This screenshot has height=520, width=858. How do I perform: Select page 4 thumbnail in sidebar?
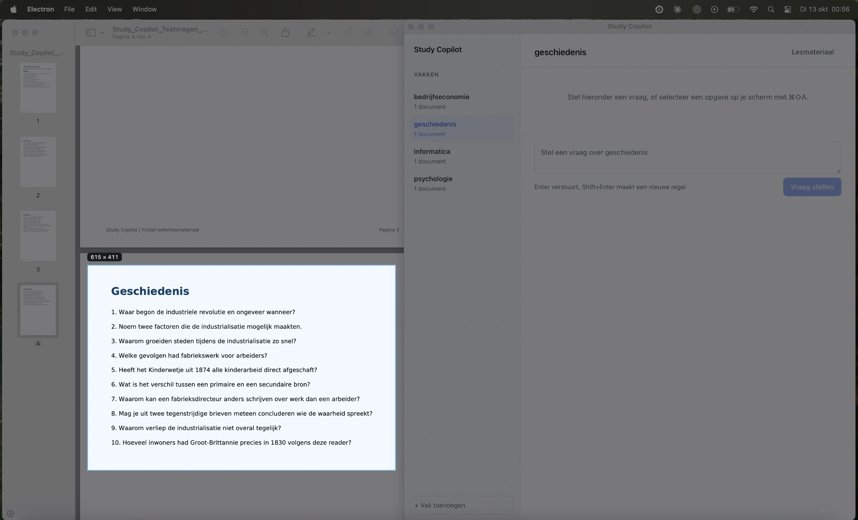(38, 310)
